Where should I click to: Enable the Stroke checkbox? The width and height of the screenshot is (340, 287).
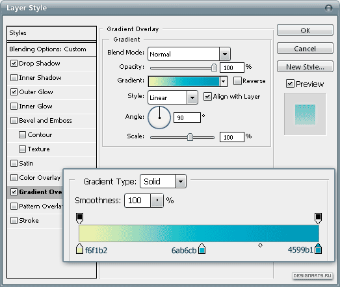point(14,221)
